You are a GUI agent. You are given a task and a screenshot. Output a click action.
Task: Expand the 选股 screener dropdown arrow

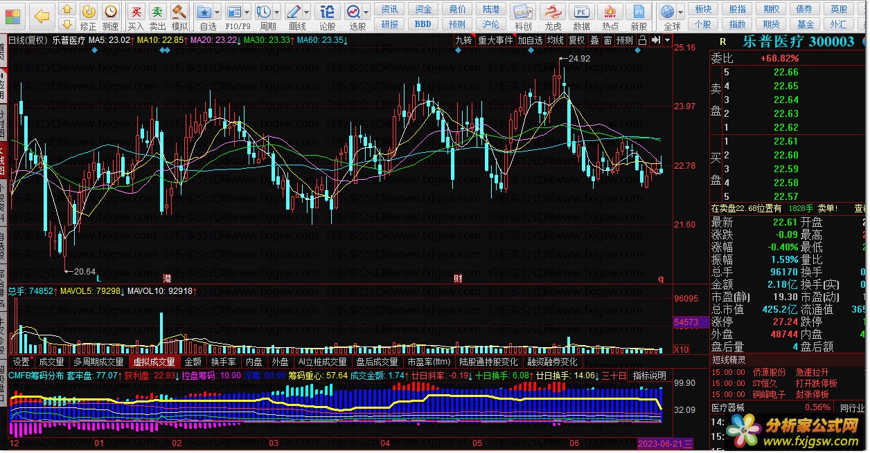coord(366,12)
